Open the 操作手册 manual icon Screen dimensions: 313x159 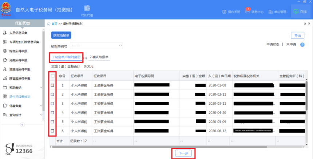point(231,12)
